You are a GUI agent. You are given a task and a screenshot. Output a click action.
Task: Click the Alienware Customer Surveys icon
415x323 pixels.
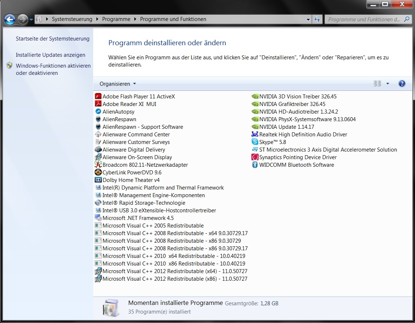98,142
